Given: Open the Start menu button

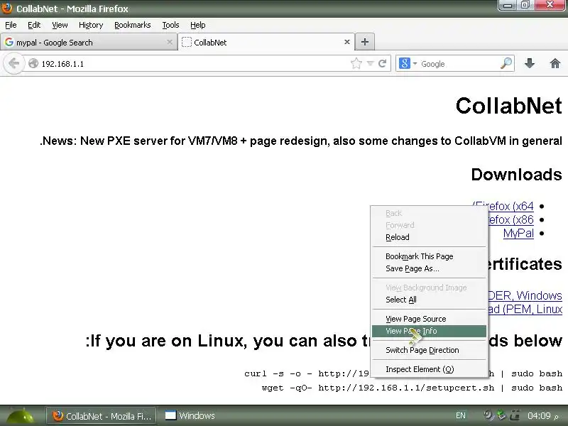Looking at the screenshot, I should coord(22,416).
